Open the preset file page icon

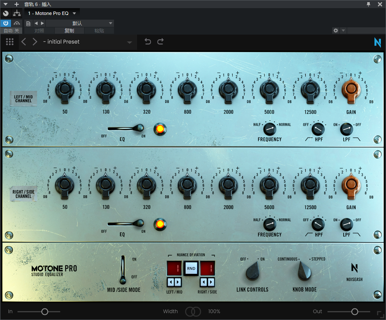pyautogui.click(x=28, y=23)
